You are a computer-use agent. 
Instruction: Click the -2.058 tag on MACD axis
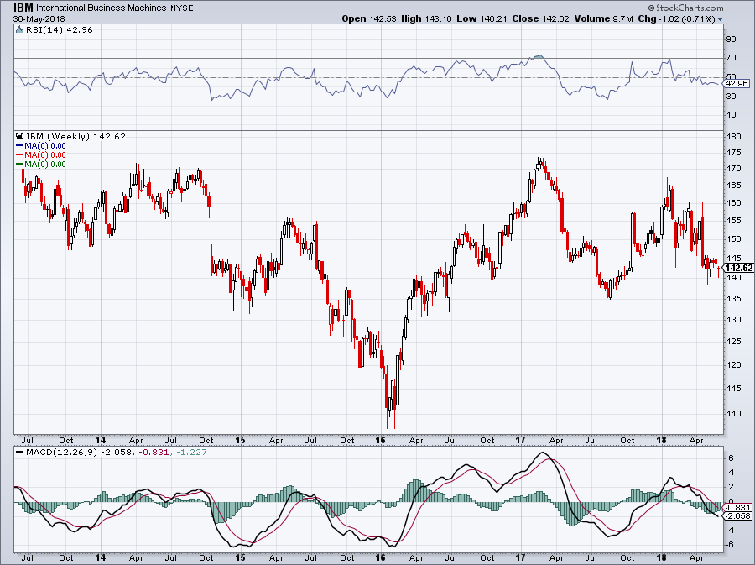(x=737, y=515)
